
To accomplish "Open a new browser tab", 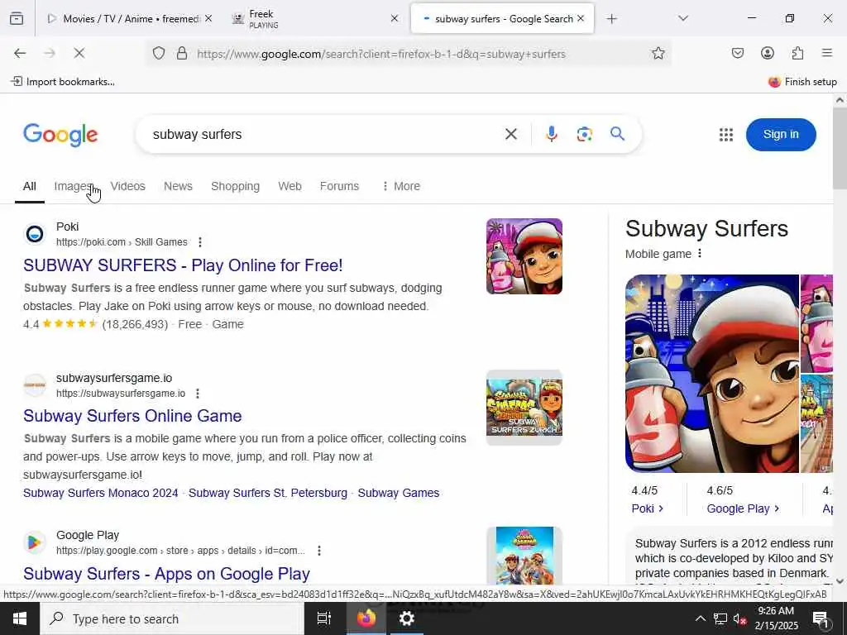I will pyautogui.click(x=611, y=19).
